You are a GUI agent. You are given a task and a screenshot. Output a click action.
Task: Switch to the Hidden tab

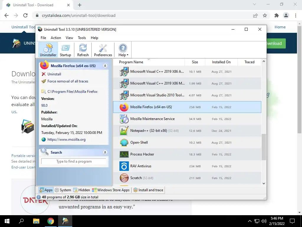pos(81,190)
